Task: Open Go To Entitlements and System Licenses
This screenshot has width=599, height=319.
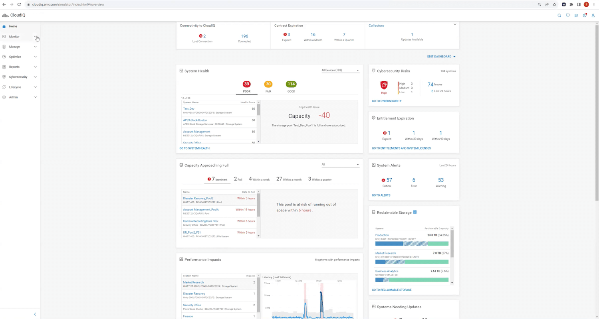Action: pyautogui.click(x=401, y=148)
